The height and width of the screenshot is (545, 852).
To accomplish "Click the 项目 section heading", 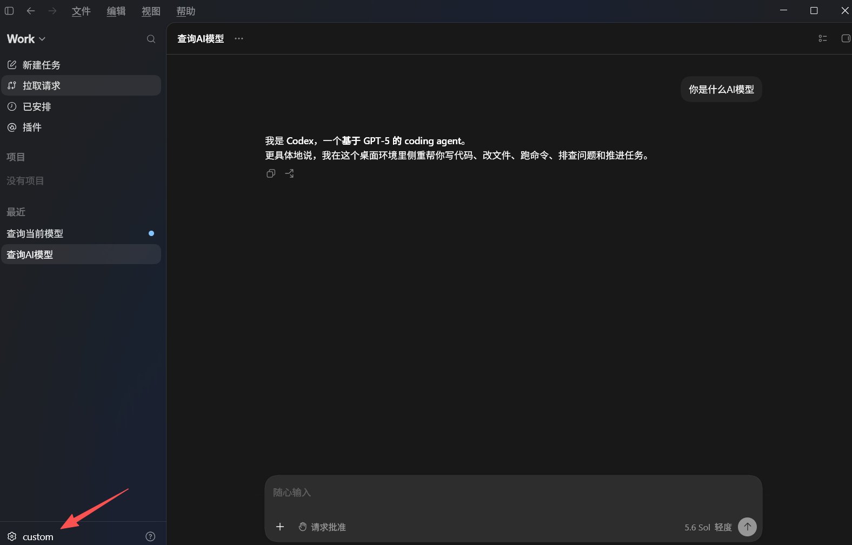I will (x=16, y=157).
